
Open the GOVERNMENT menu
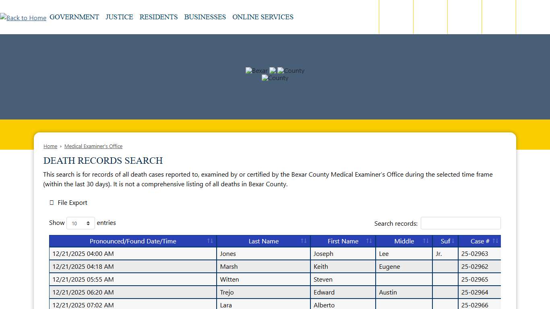[74, 17]
